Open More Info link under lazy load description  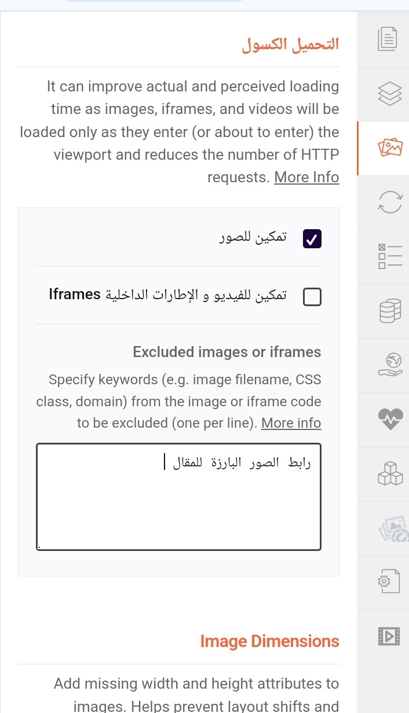click(x=306, y=177)
